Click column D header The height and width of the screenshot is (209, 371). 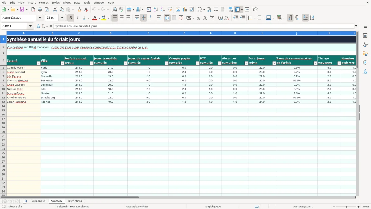click(110, 33)
